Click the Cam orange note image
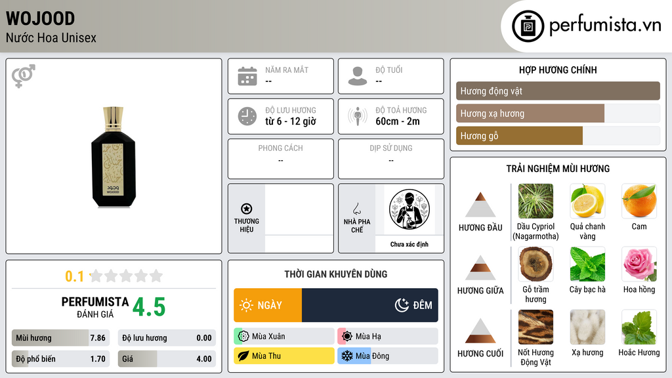 click(639, 201)
